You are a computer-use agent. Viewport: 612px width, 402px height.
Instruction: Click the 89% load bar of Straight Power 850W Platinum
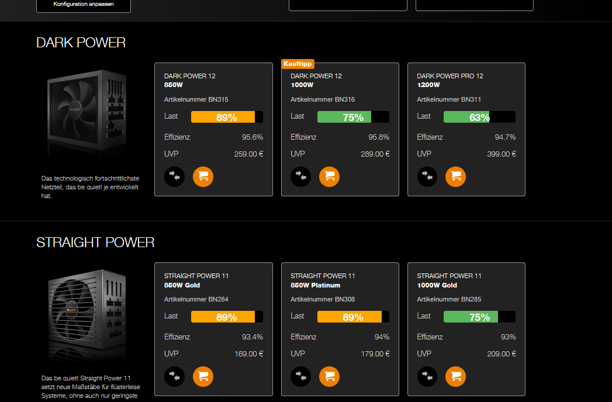tap(353, 317)
